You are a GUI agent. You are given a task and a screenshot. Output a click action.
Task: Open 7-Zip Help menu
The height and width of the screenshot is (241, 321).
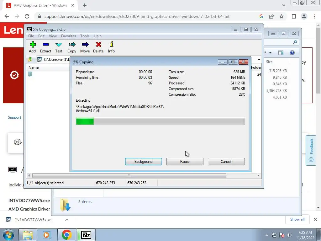(x=98, y=36)
